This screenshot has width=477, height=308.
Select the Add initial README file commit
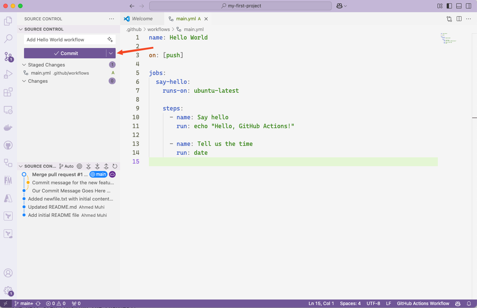pyautogui.click(x=68, y=215)
